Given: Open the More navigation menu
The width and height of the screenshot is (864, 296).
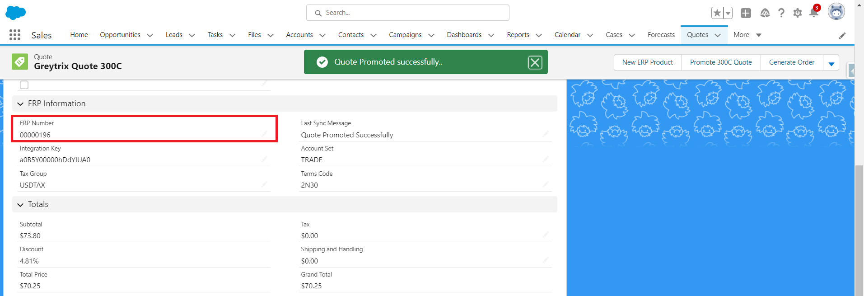Looking at the screenshot, I should [747, 35].
